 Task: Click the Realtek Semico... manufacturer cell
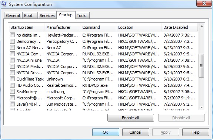[x=62, y=85]
